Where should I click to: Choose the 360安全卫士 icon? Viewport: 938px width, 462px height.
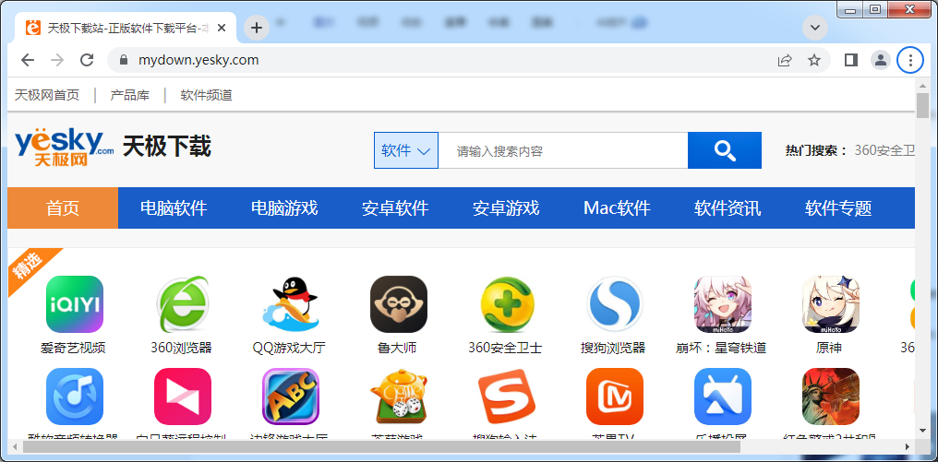coord(507,304)
